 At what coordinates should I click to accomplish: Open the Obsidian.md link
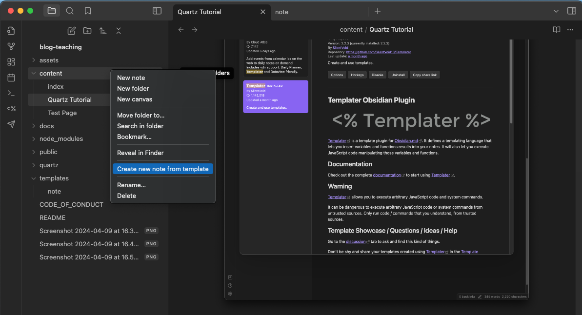406,140
